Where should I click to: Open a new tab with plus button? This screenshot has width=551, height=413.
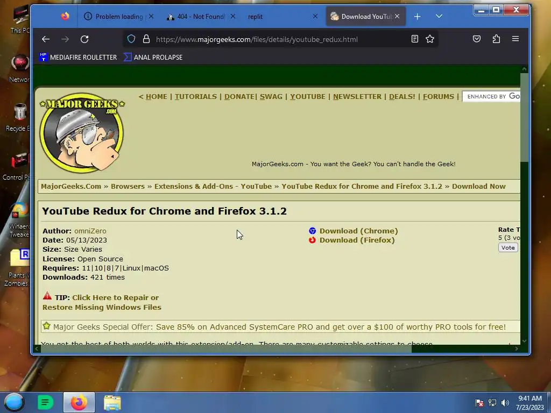point(417,17)
